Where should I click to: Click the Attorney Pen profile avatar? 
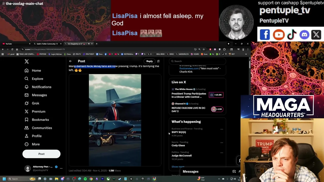(x=28, y=168)
